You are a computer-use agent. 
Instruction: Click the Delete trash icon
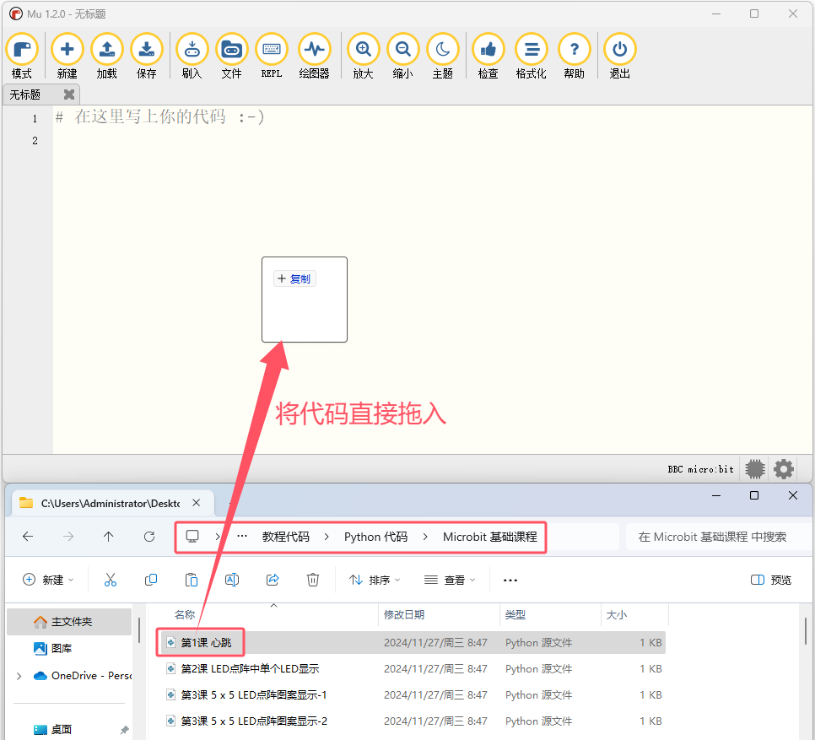click(x=312, y=580)
